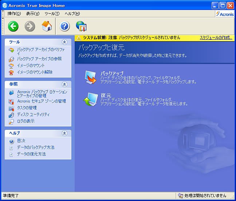Collapse the 参照 panel section
Viewport: 236px width, 201px height.
pyautogui.click(x=64, y=84)
